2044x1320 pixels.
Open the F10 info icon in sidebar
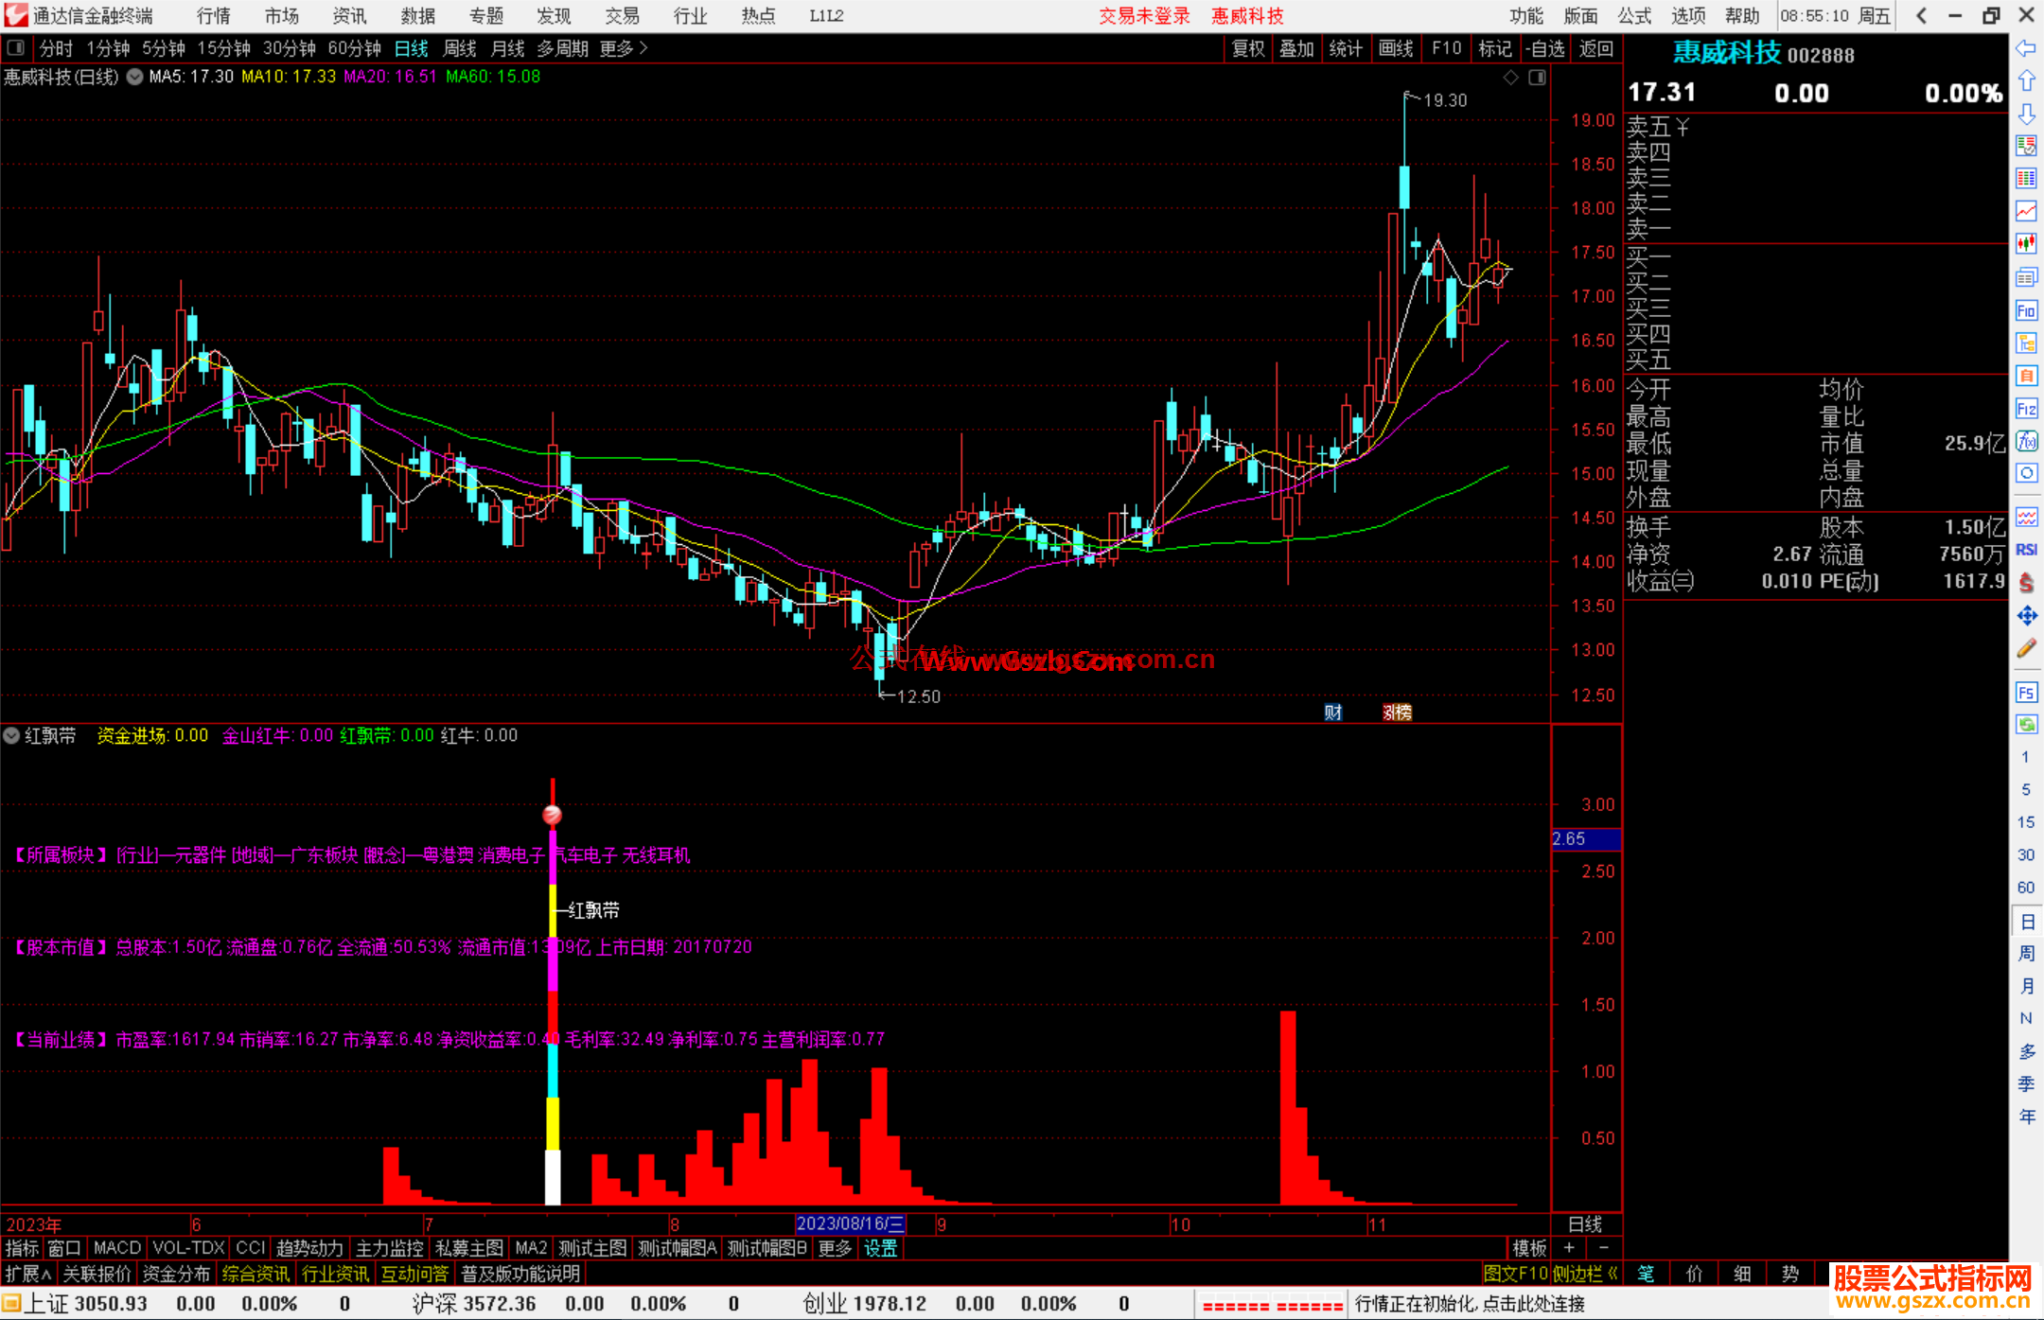(2026, 310)
